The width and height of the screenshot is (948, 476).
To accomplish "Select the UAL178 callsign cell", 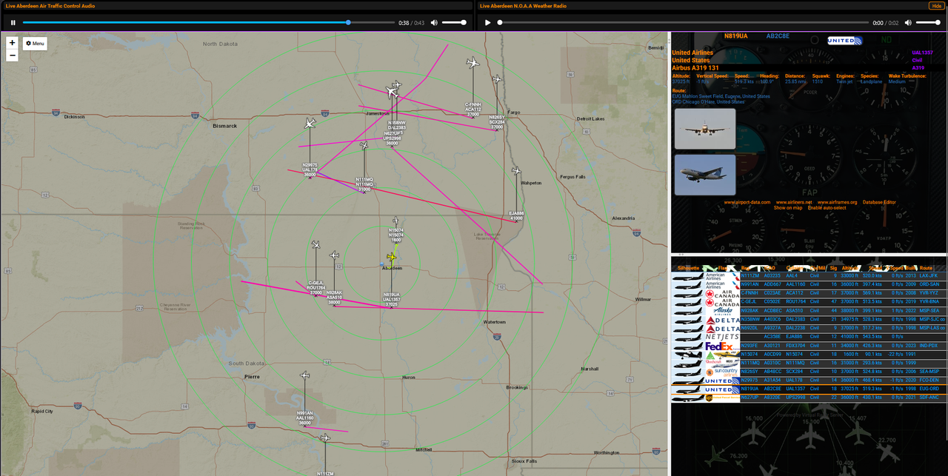I will [x=794, y=380].
